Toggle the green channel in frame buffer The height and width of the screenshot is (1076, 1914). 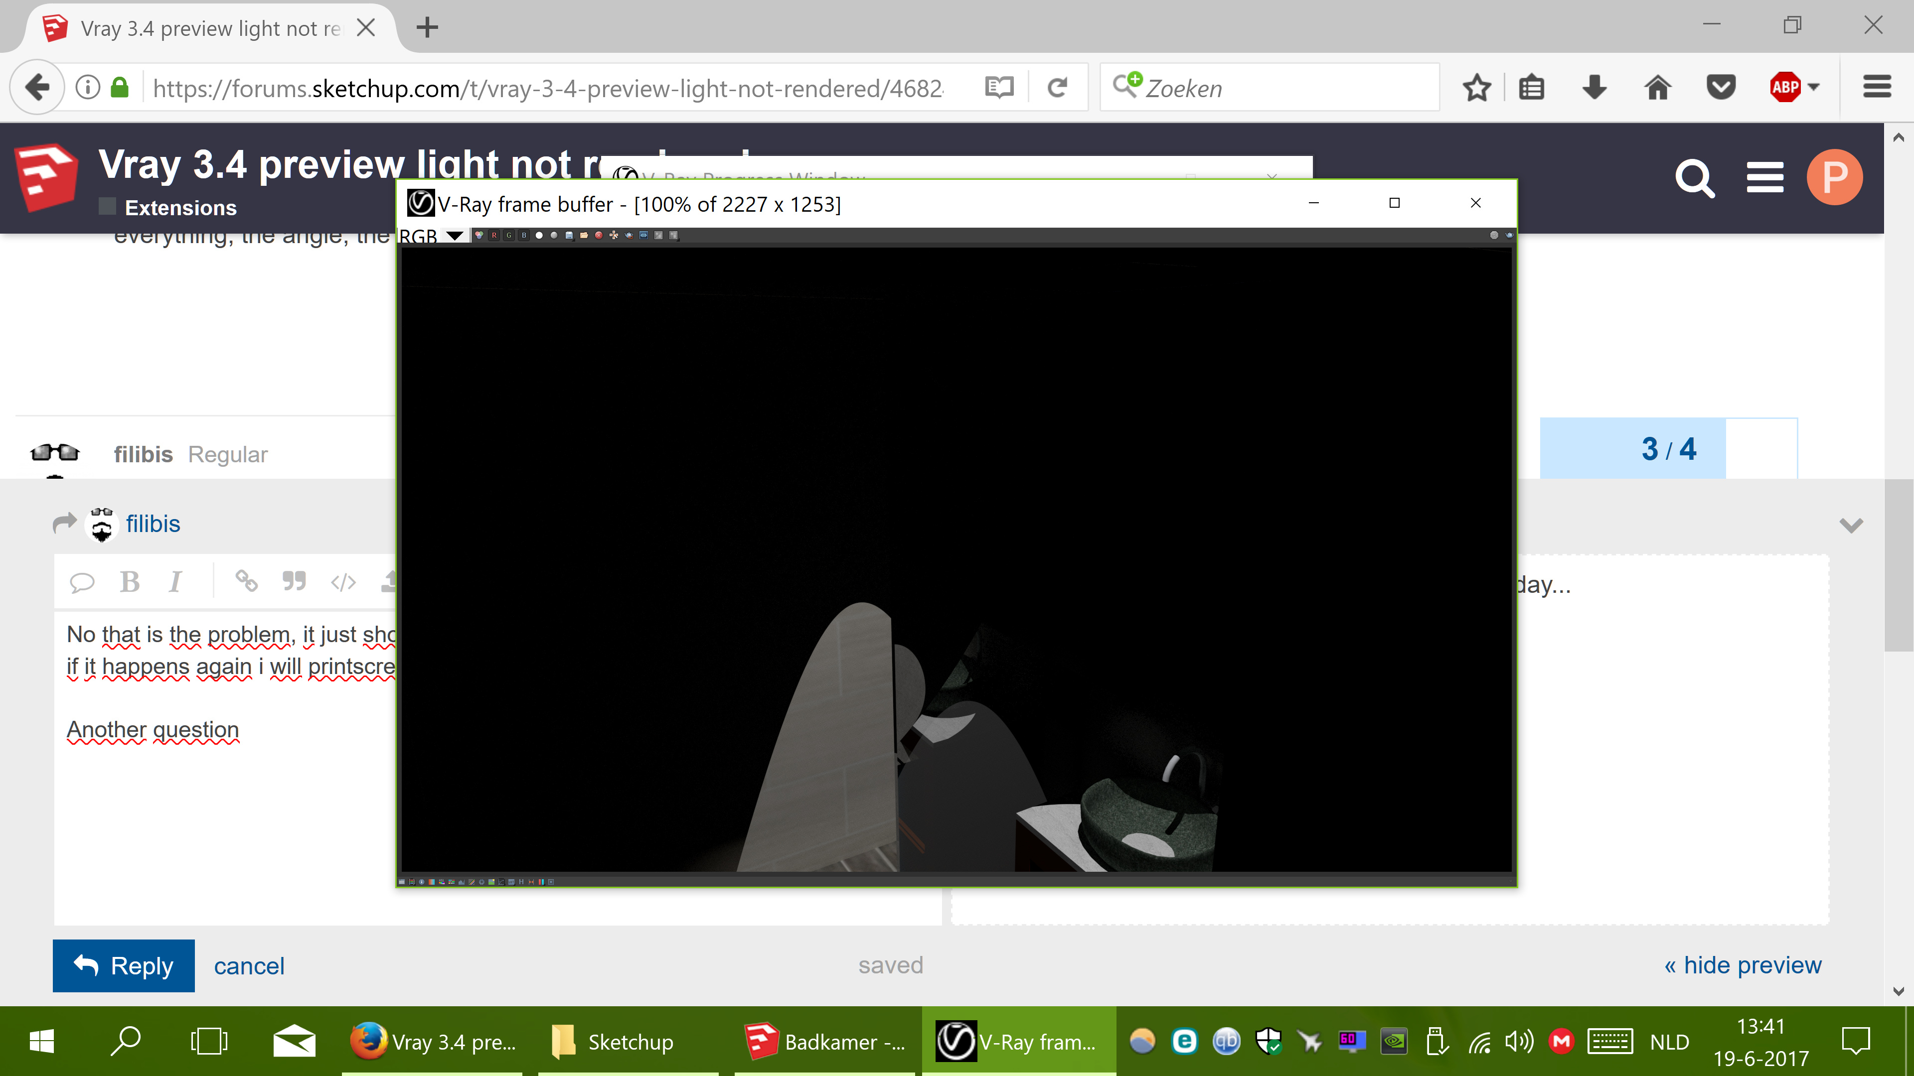pos(509,236)
